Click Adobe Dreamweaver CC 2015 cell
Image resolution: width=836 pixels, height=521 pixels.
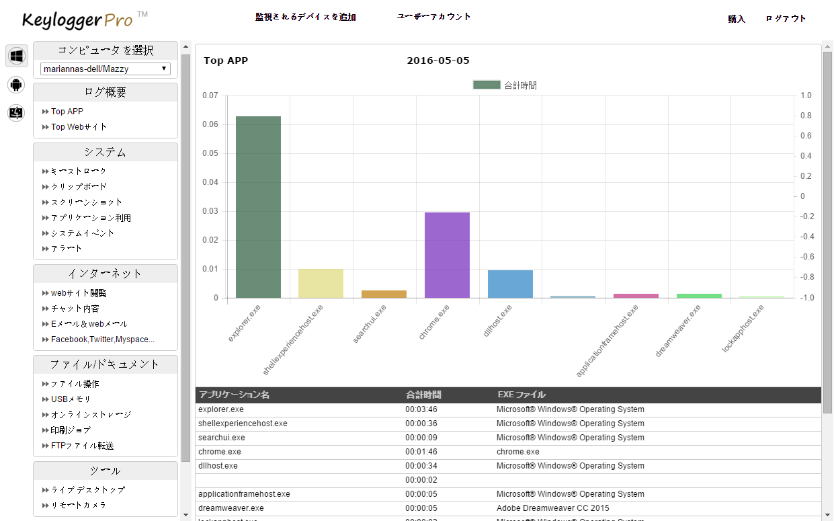click(553, 508)
